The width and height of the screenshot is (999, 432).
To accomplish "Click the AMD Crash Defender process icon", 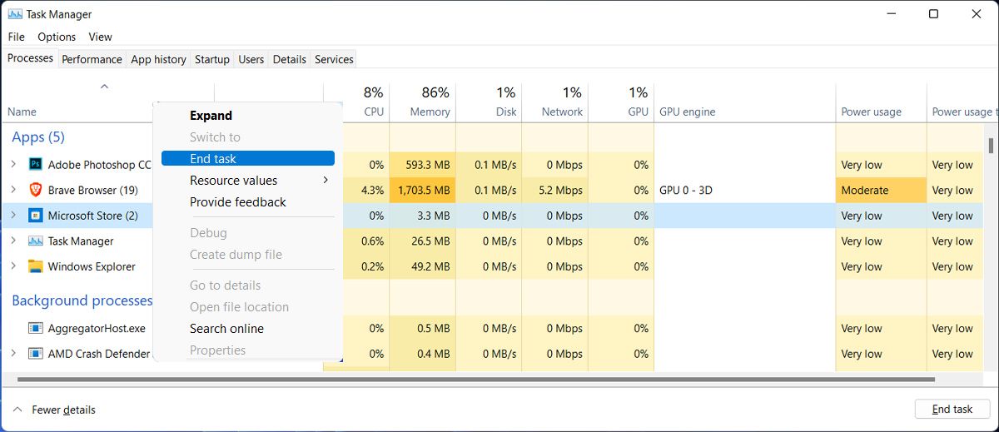I will coord(35,354).
